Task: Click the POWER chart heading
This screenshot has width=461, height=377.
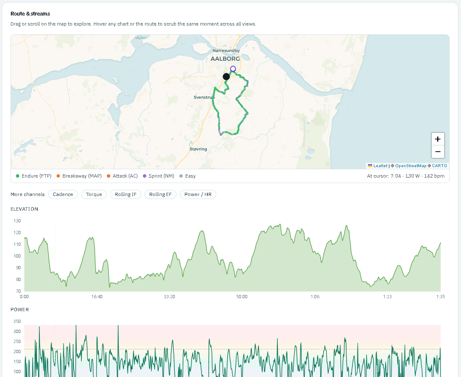Action: 20,310
